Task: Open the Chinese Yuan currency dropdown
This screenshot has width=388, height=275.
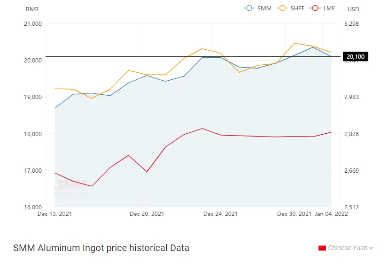Action: [345, 248]
